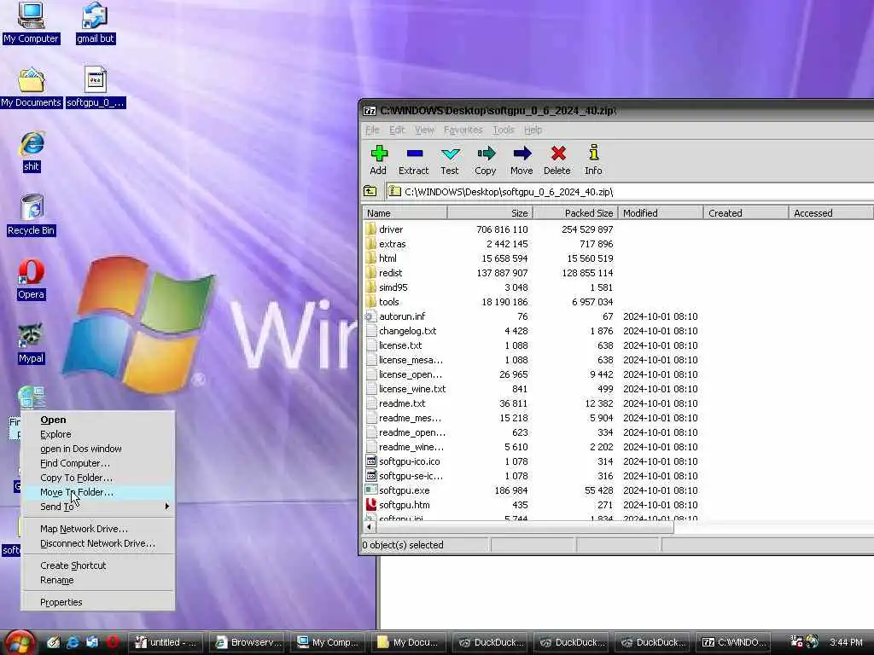Click the horizontal scrollbar left arrow
The image size is (874, 655).
(x=369, y=526)
